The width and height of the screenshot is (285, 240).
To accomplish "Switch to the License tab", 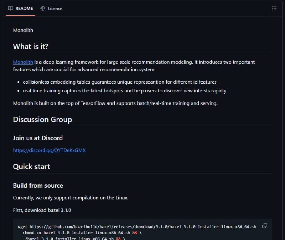I will (x=51, y=9).
